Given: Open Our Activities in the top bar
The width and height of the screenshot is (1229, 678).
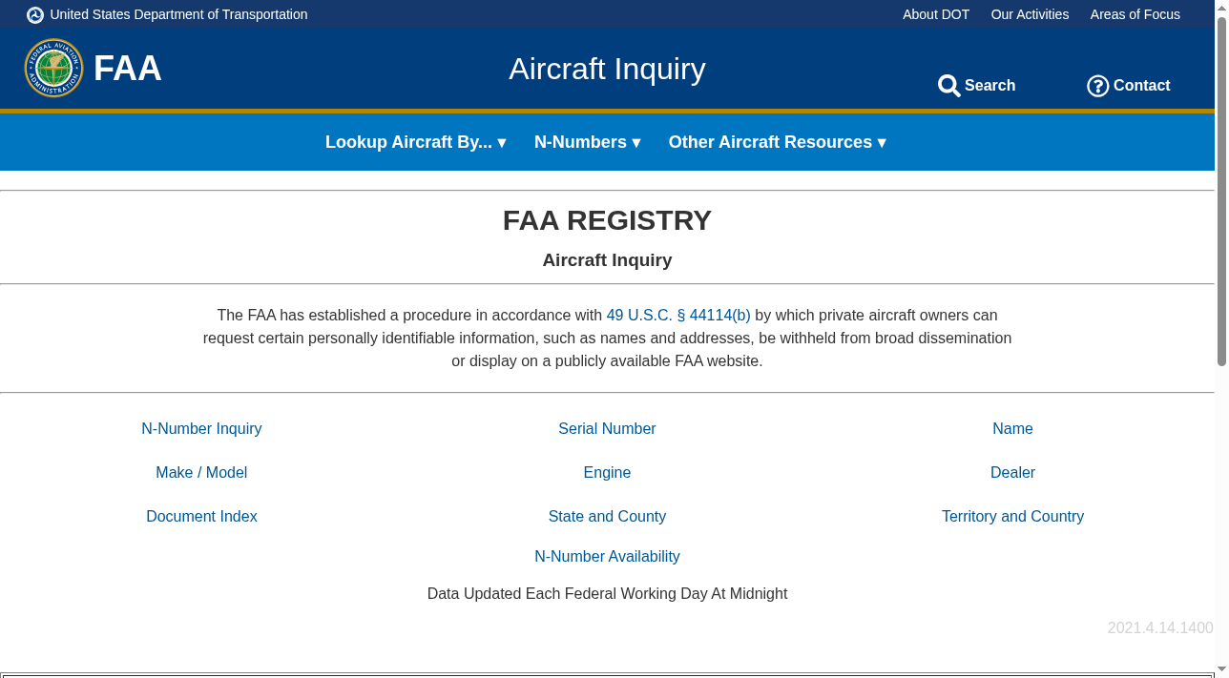Looking at the screenshot, I should [1030, 14].
